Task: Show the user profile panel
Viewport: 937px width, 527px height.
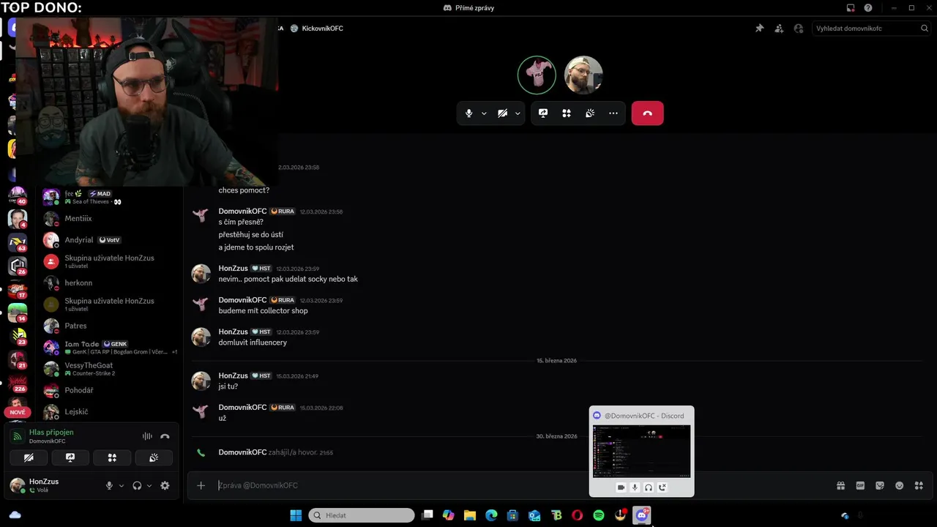Action: [x=799, y=29]
